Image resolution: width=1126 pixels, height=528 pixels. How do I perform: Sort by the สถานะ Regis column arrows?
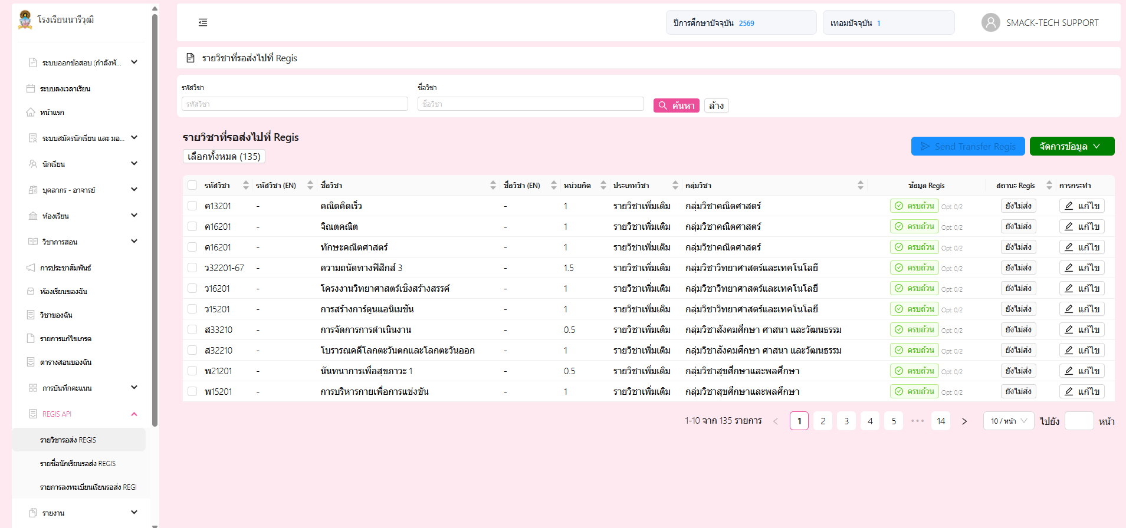pyautogui.click(x=1049, y=185)
